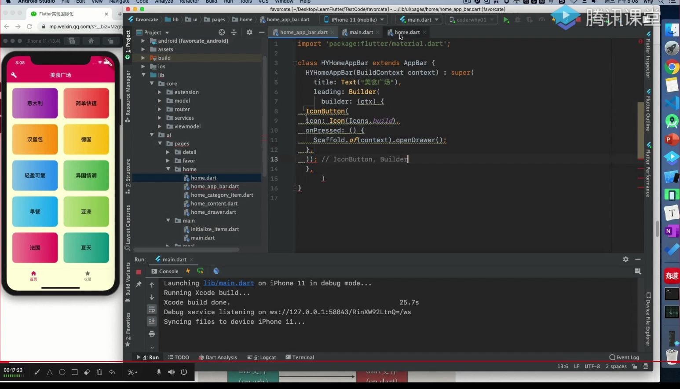Toggle read-only lock in status bar
This screenshot has height=389, width=680.
[x=634, y=366]
